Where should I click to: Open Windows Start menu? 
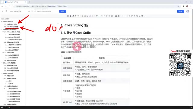tap(2, 107)
